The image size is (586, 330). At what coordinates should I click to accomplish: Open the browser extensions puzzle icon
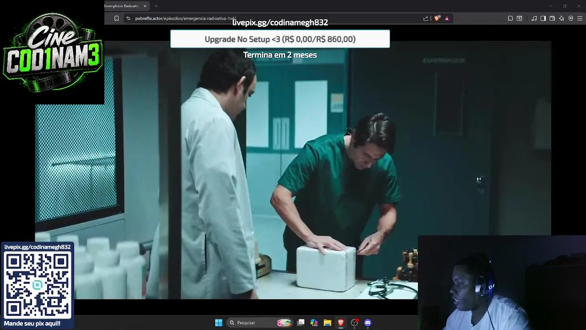pyautogui.click(x=510, y=18)
